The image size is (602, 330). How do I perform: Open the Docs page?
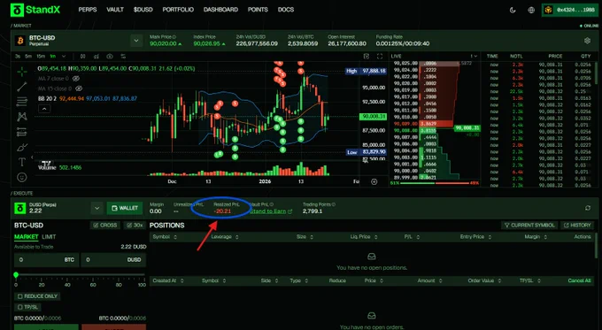286,10
